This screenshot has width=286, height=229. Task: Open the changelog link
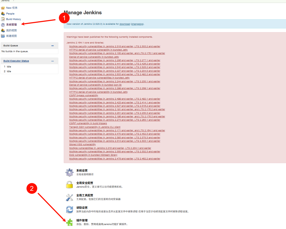pyautogui.click(x=137, y=24)
